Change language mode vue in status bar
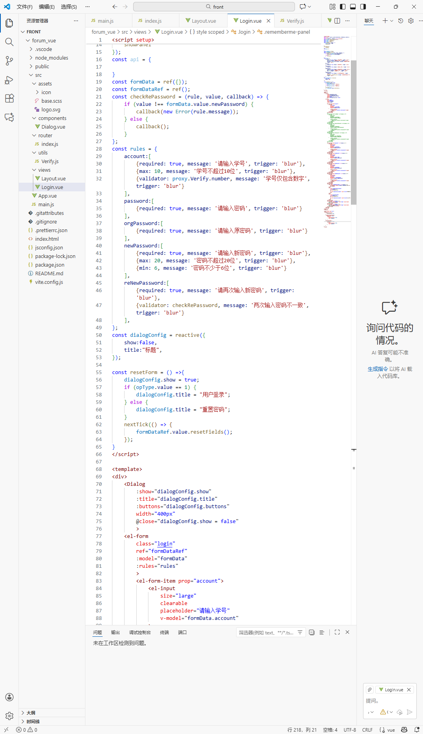The height and width of the screenshot is (734, 423). pyautogui.click(x=391, y=730)
